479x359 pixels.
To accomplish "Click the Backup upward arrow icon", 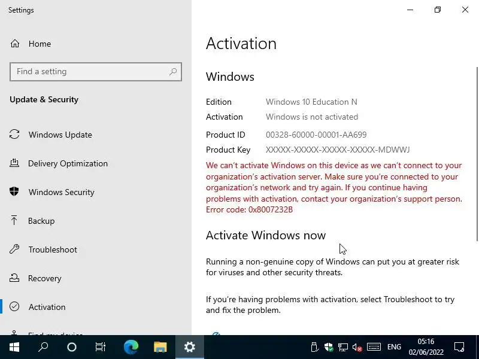I will (x=14, y=220).
